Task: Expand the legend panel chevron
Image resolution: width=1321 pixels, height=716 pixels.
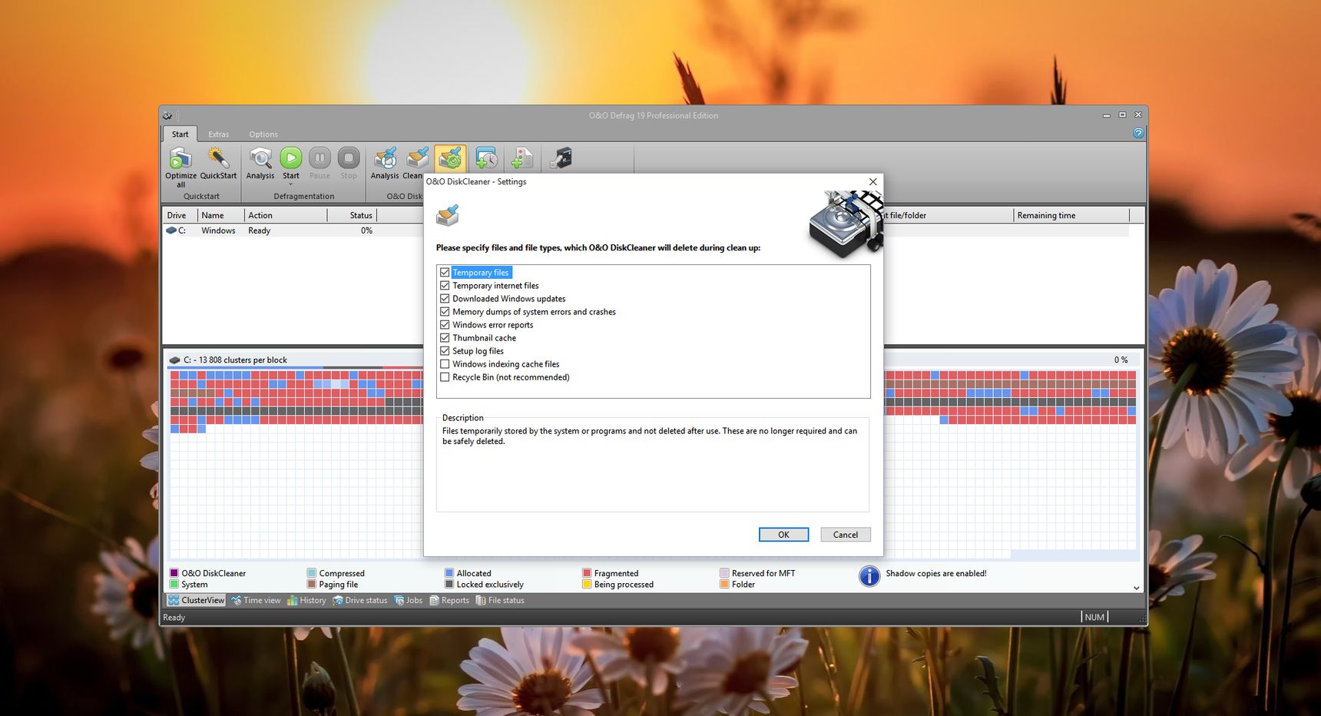Action: click(1137, 588)
